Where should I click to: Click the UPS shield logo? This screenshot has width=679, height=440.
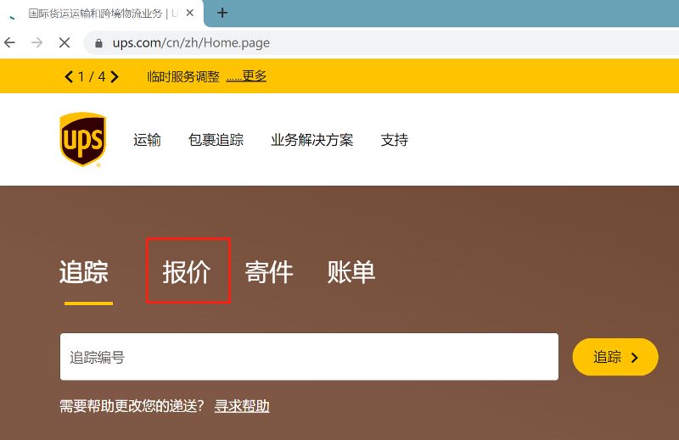coord(82,139)
